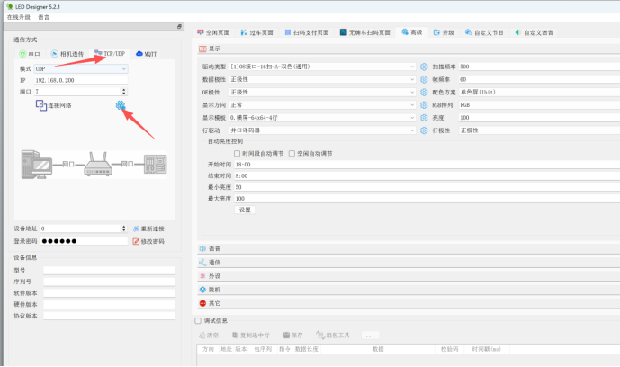Click the LED Designer app icon in title bar
The height and width of the screenshot is (367, 620).
[10, 6]
